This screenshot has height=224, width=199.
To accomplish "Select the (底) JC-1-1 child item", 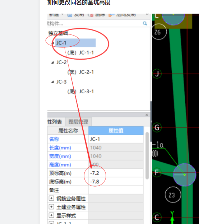I will (x=80, y=52).
